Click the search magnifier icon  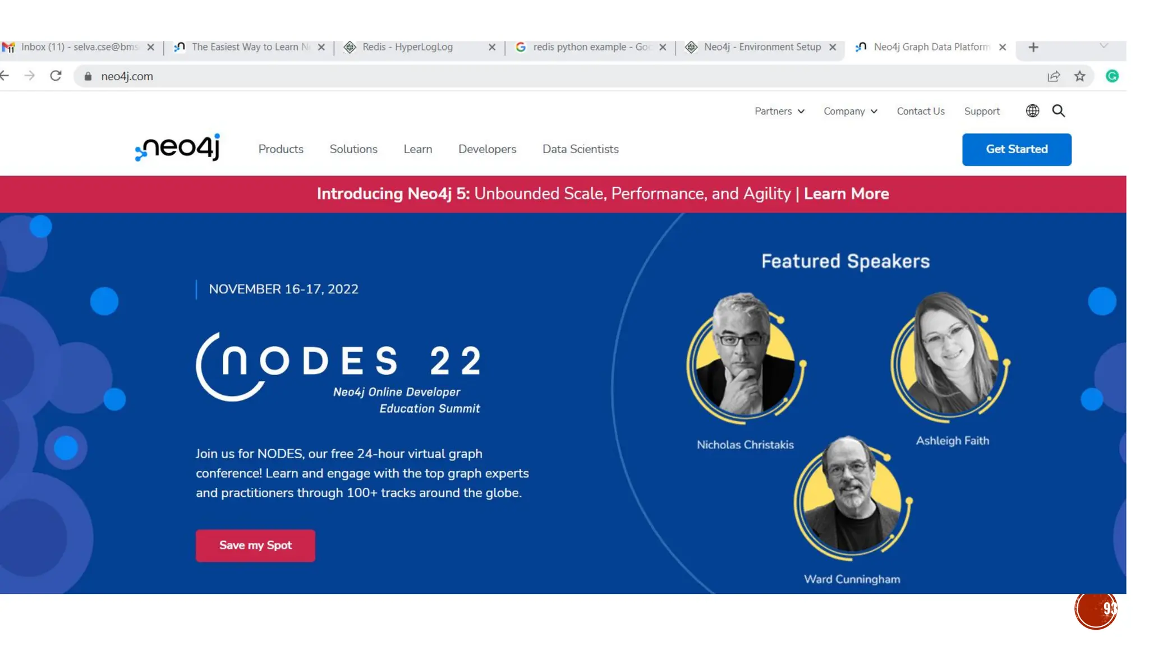coord(1058,111)
